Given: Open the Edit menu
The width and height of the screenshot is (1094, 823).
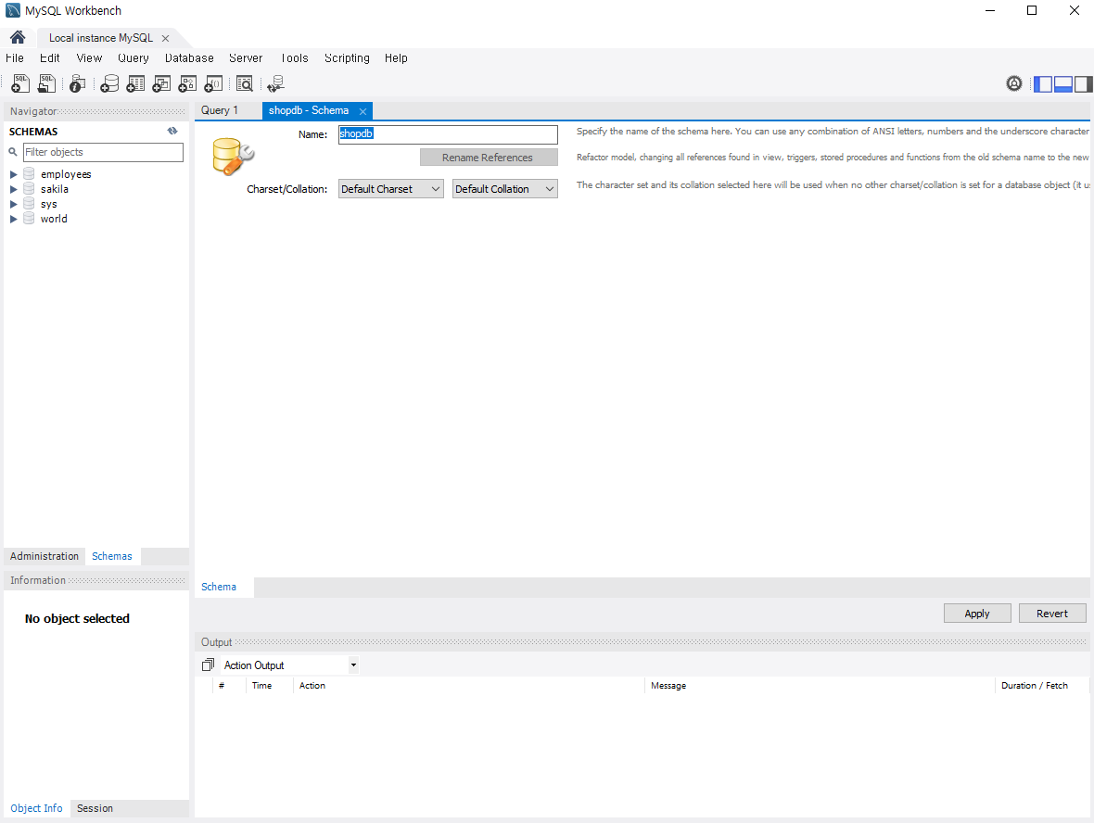Looking at the screenshot, I should click(x=49, y=57).
